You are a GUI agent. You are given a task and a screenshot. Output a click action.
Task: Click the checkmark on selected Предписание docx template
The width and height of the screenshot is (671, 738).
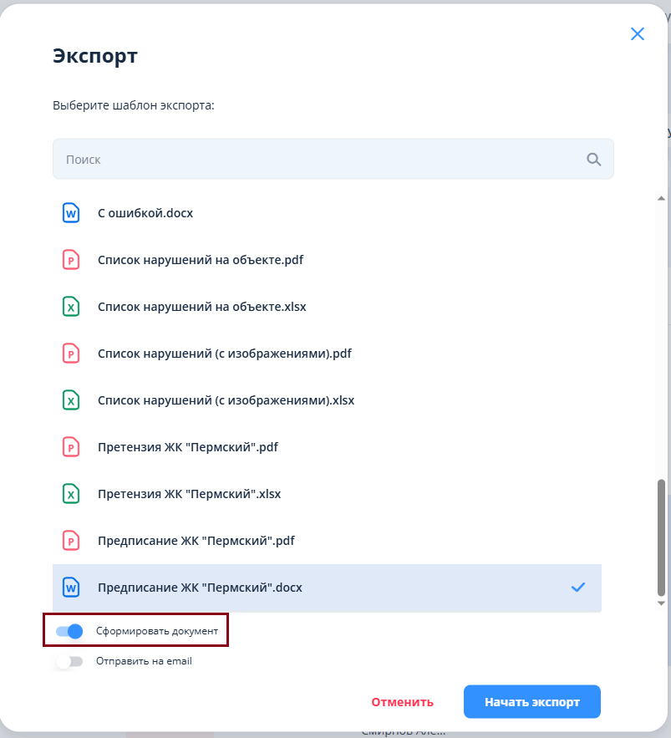[x=578, y=587]
